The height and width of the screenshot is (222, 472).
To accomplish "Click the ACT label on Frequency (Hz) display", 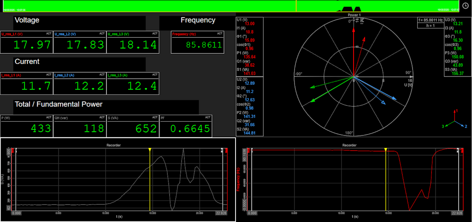I will tap(220, 34).
